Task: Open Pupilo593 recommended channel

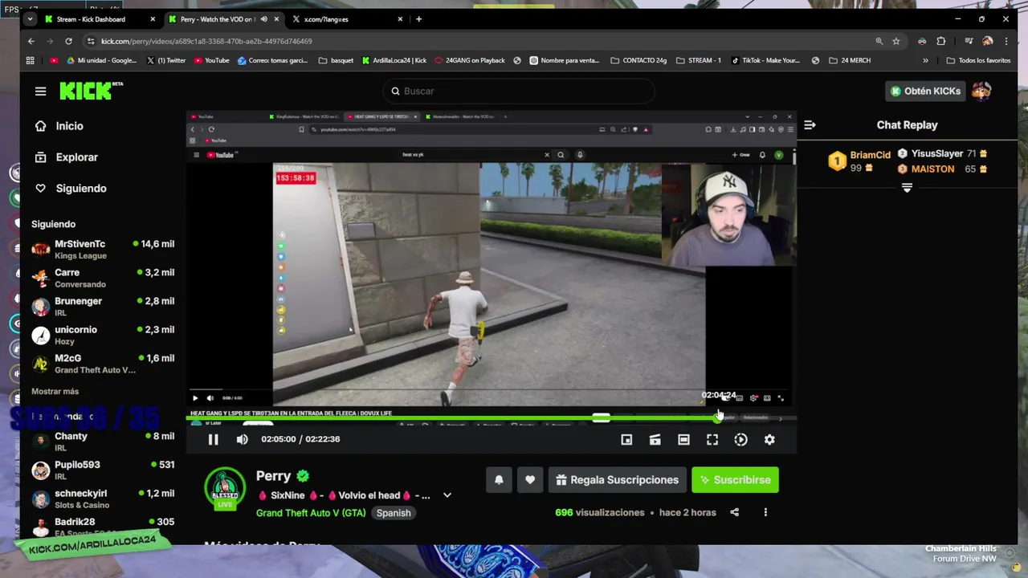Action: coord(103,470)
